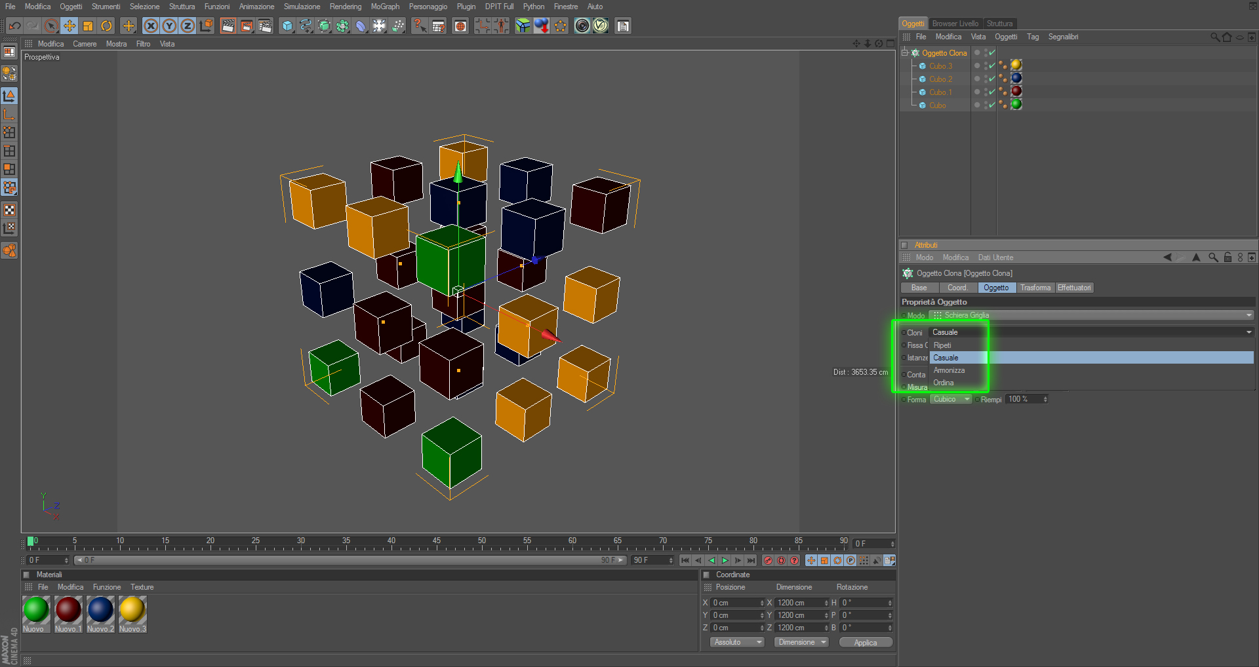Toggle the X axis lock

[x=151, y=26]
